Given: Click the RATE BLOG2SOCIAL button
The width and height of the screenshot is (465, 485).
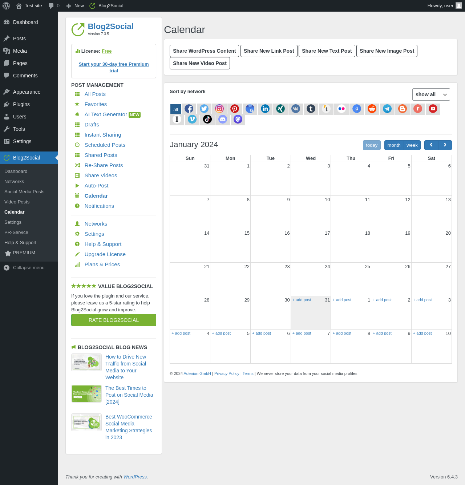Looking at the screenshot, I should (x=114, y=320).
